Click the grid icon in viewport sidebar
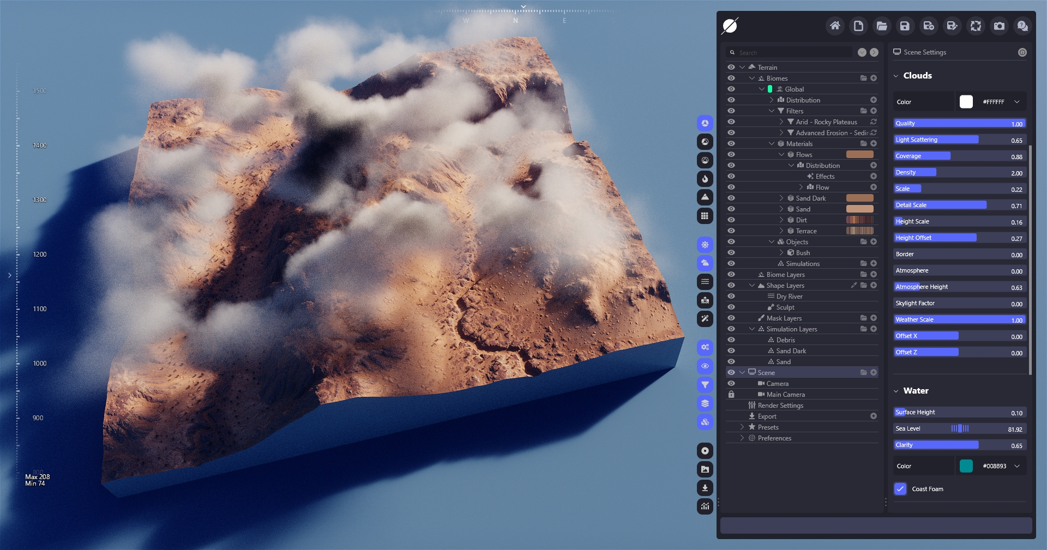 pyautogui.click(x=705, y=216)
